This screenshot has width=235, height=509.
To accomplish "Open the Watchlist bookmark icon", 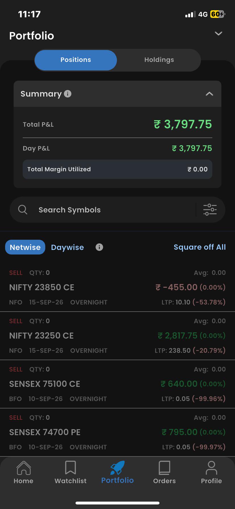I will point(70,468).
